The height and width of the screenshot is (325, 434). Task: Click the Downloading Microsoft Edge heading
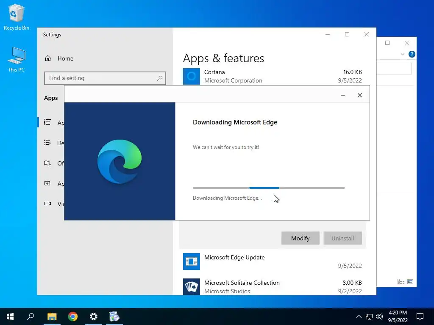pos(235,122)
